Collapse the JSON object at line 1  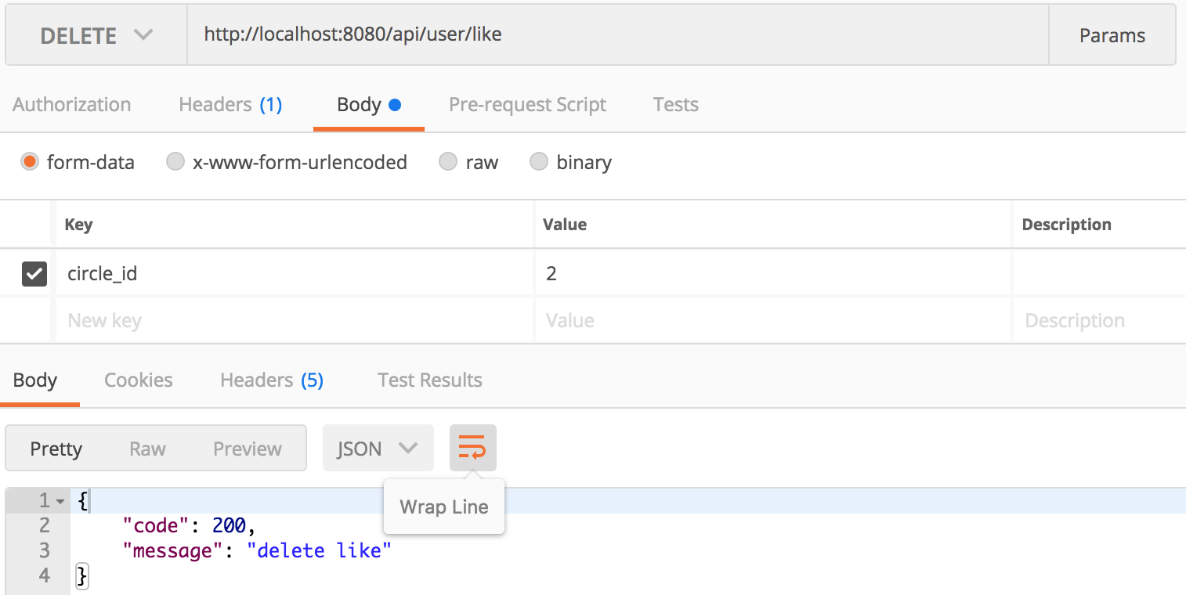(60, 501)
